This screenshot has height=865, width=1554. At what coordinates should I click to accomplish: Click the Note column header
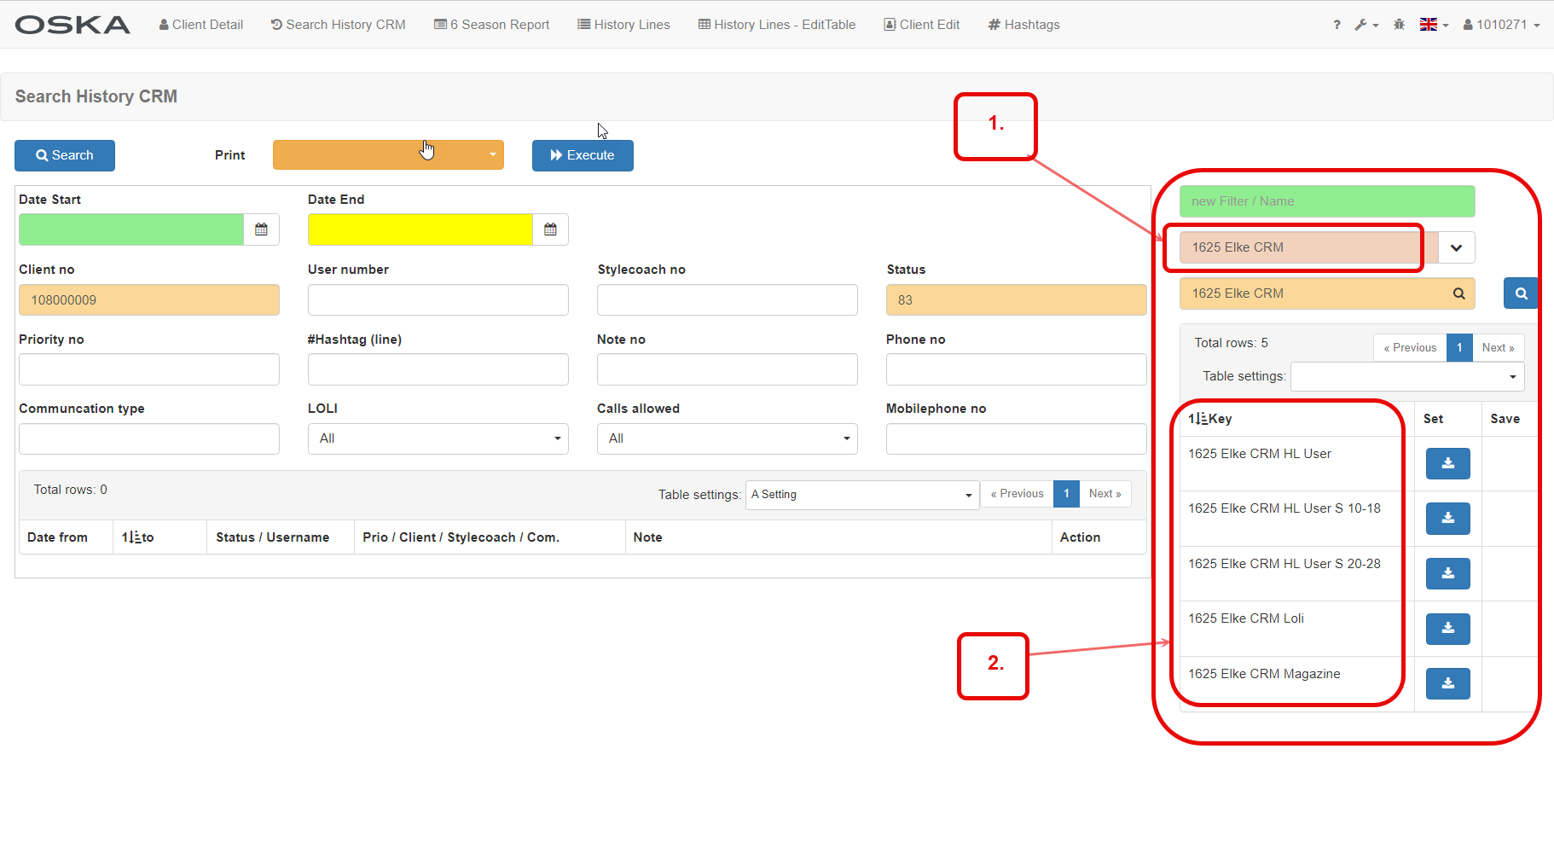click(x=647, y=537)
